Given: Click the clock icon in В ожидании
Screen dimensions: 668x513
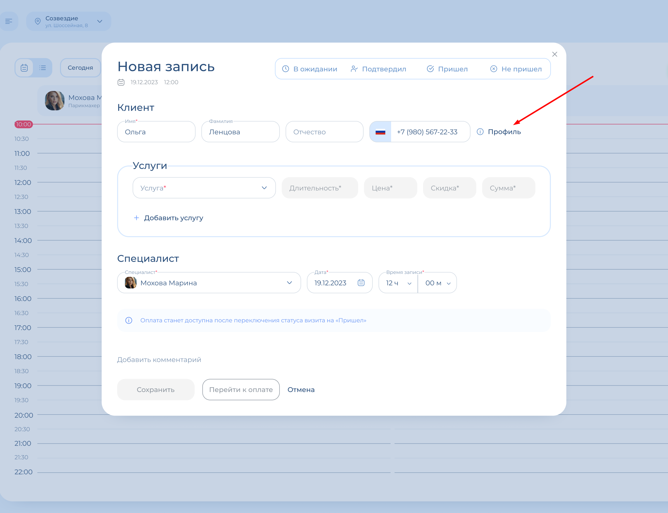Looking at the screenshot, I should 286,69.
